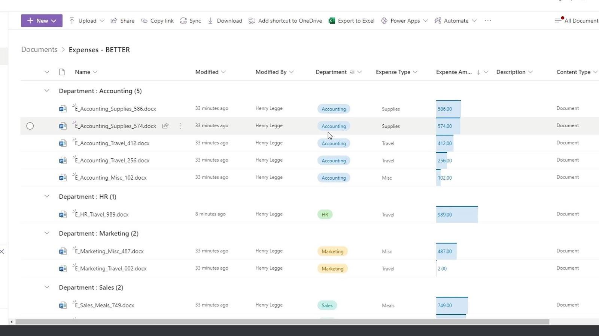The height and width of the screenshot is (336, 599).
Task: Open E_Accounting_Travel_256.docx
Action: click(x=112, y=160)
